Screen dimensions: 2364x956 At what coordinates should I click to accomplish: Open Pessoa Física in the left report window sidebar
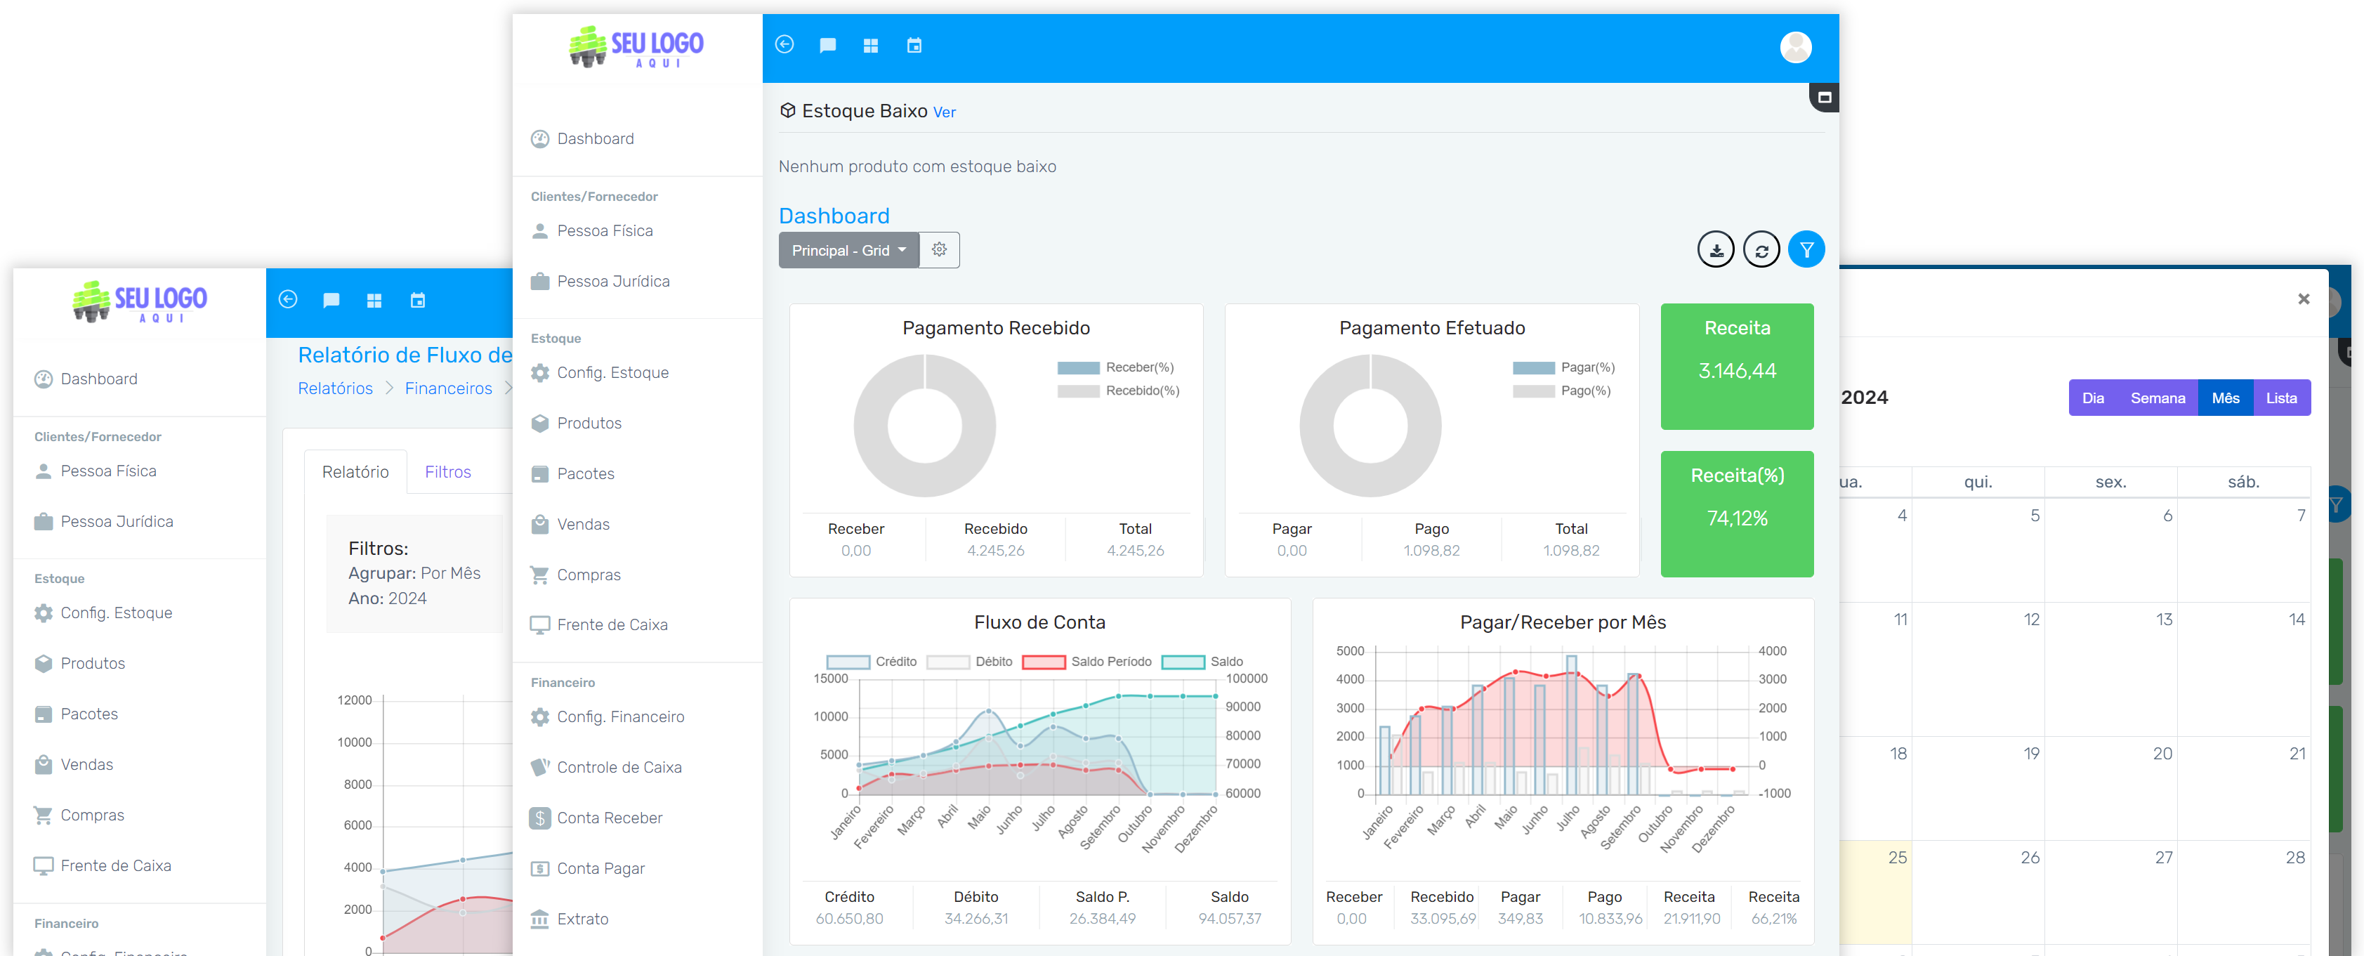pos(96,471)
